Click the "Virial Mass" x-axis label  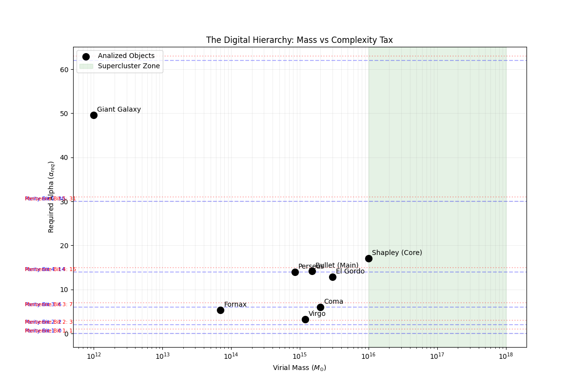tap(299, 368)
